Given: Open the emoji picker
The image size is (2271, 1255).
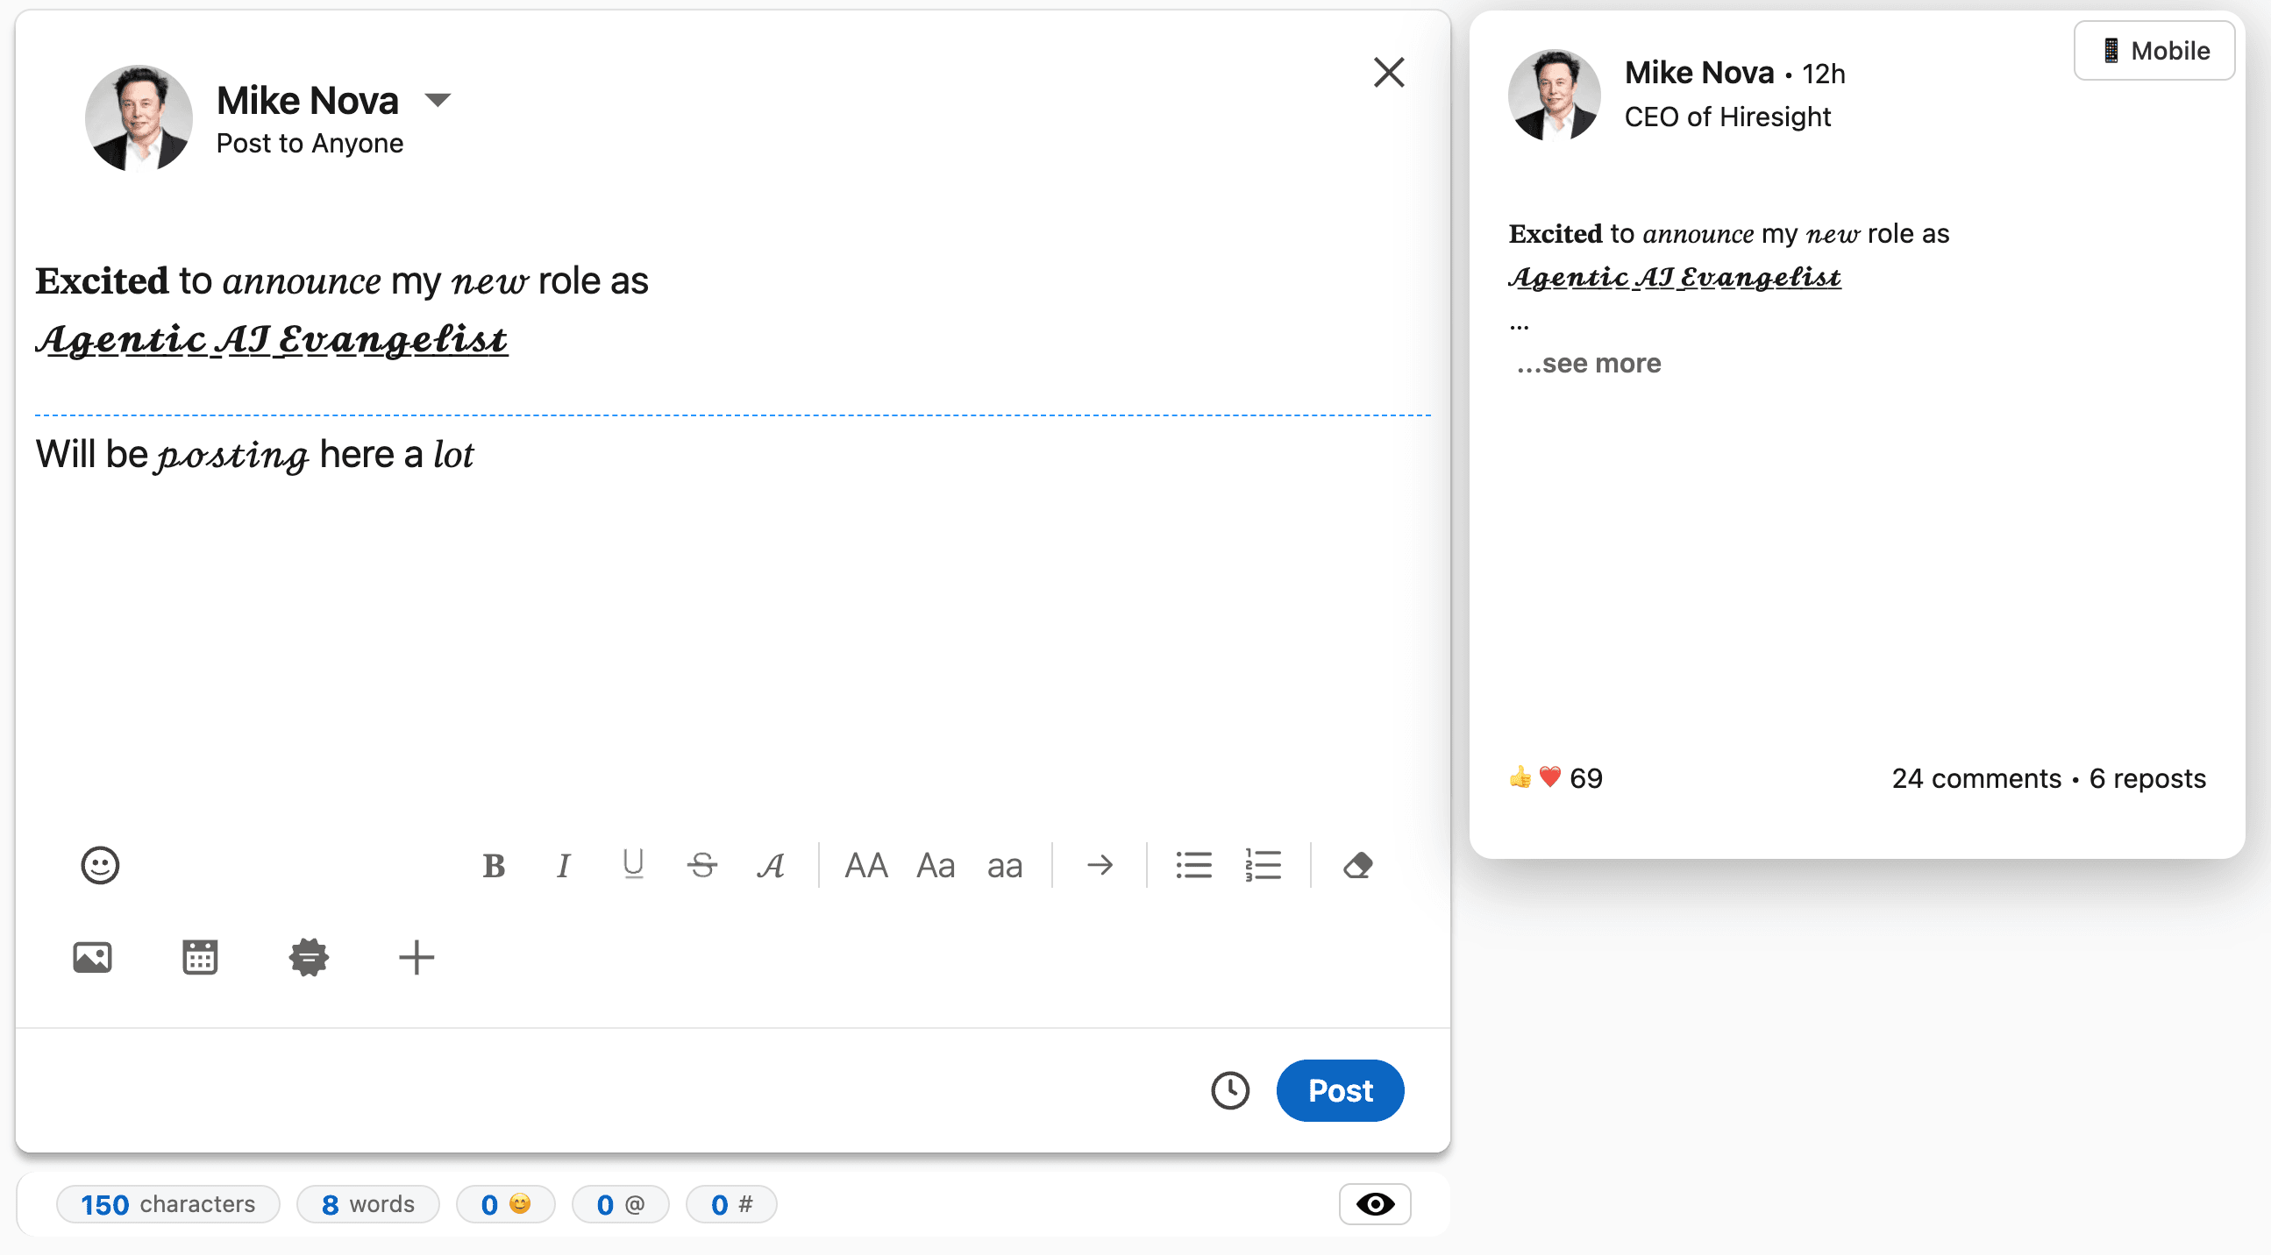Looking at the screenshot, I should [x=100, y=865].
